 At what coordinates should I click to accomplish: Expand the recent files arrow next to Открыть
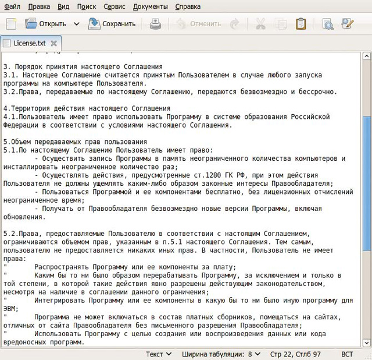point(76,24)
